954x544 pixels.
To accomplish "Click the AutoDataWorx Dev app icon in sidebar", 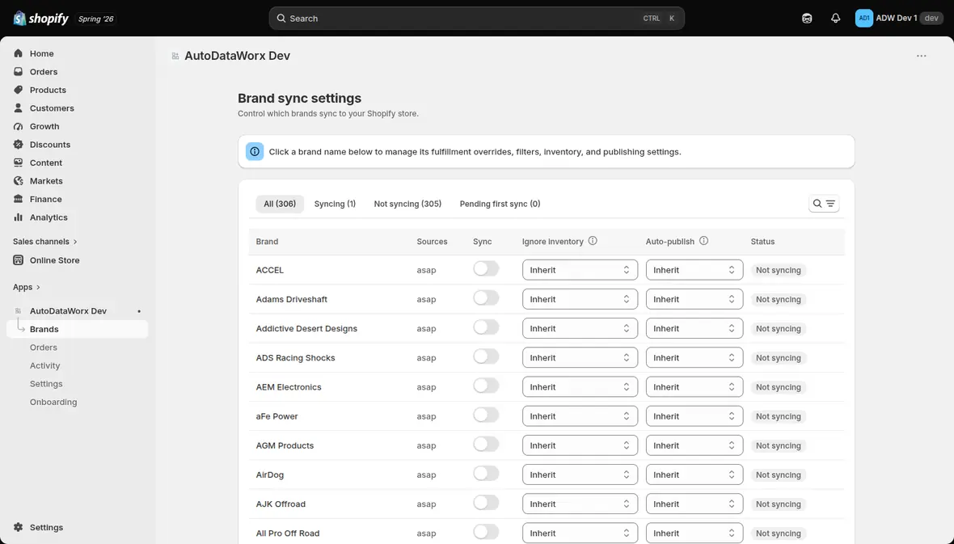I will tap(19, 311).
